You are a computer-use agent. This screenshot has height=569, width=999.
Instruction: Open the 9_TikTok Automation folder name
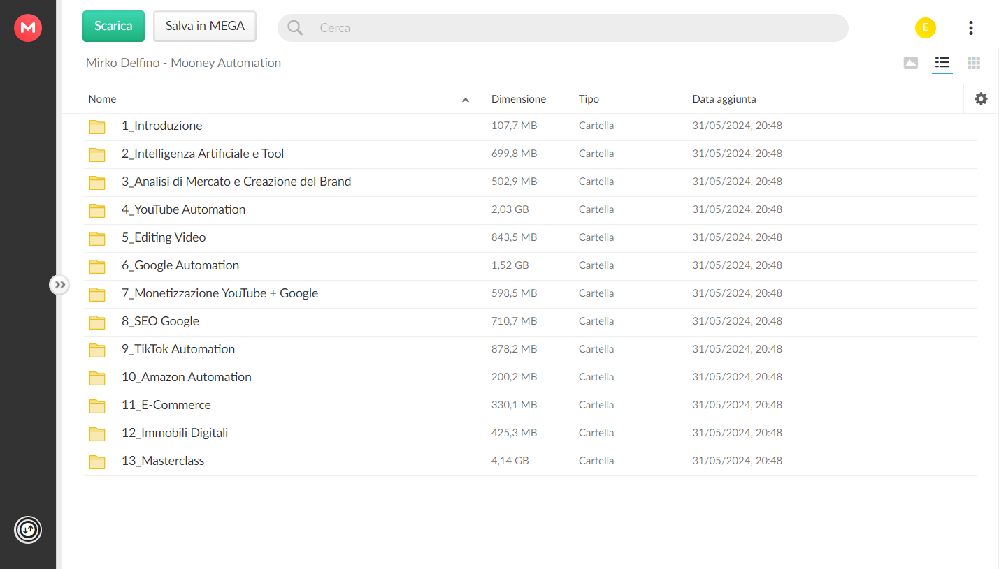[178, 349]
